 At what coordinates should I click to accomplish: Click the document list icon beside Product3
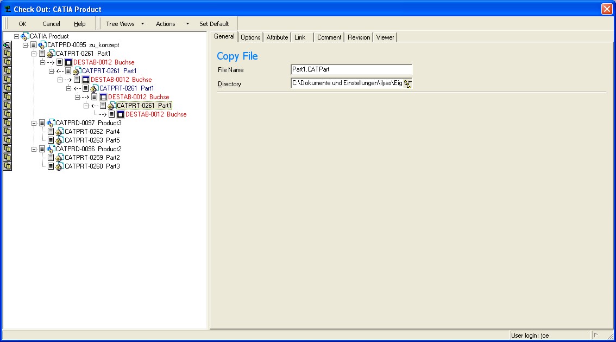(42, 123)
